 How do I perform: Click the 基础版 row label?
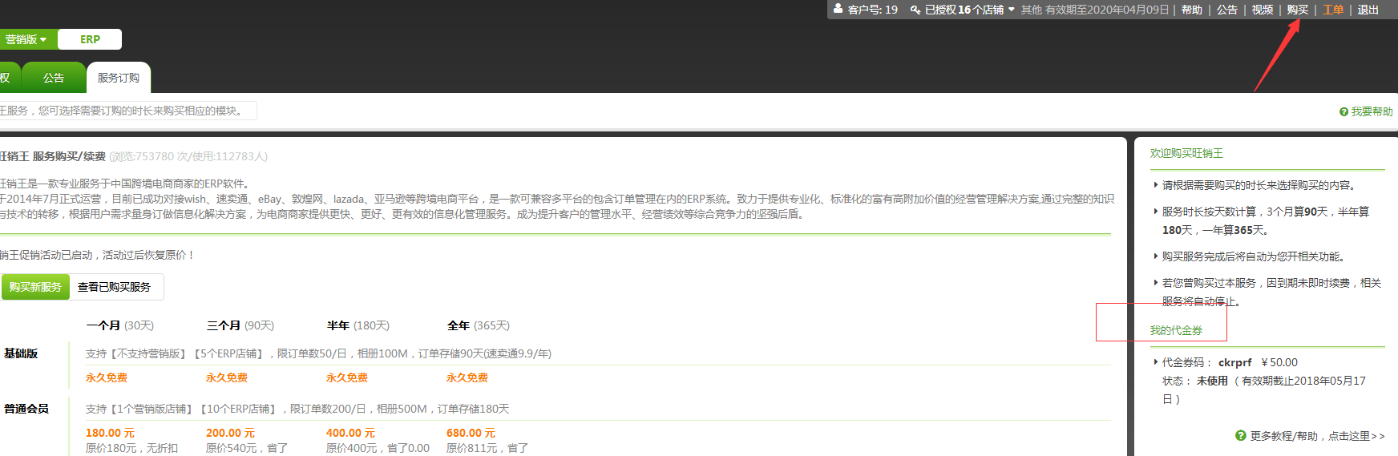tap(21, 353)
